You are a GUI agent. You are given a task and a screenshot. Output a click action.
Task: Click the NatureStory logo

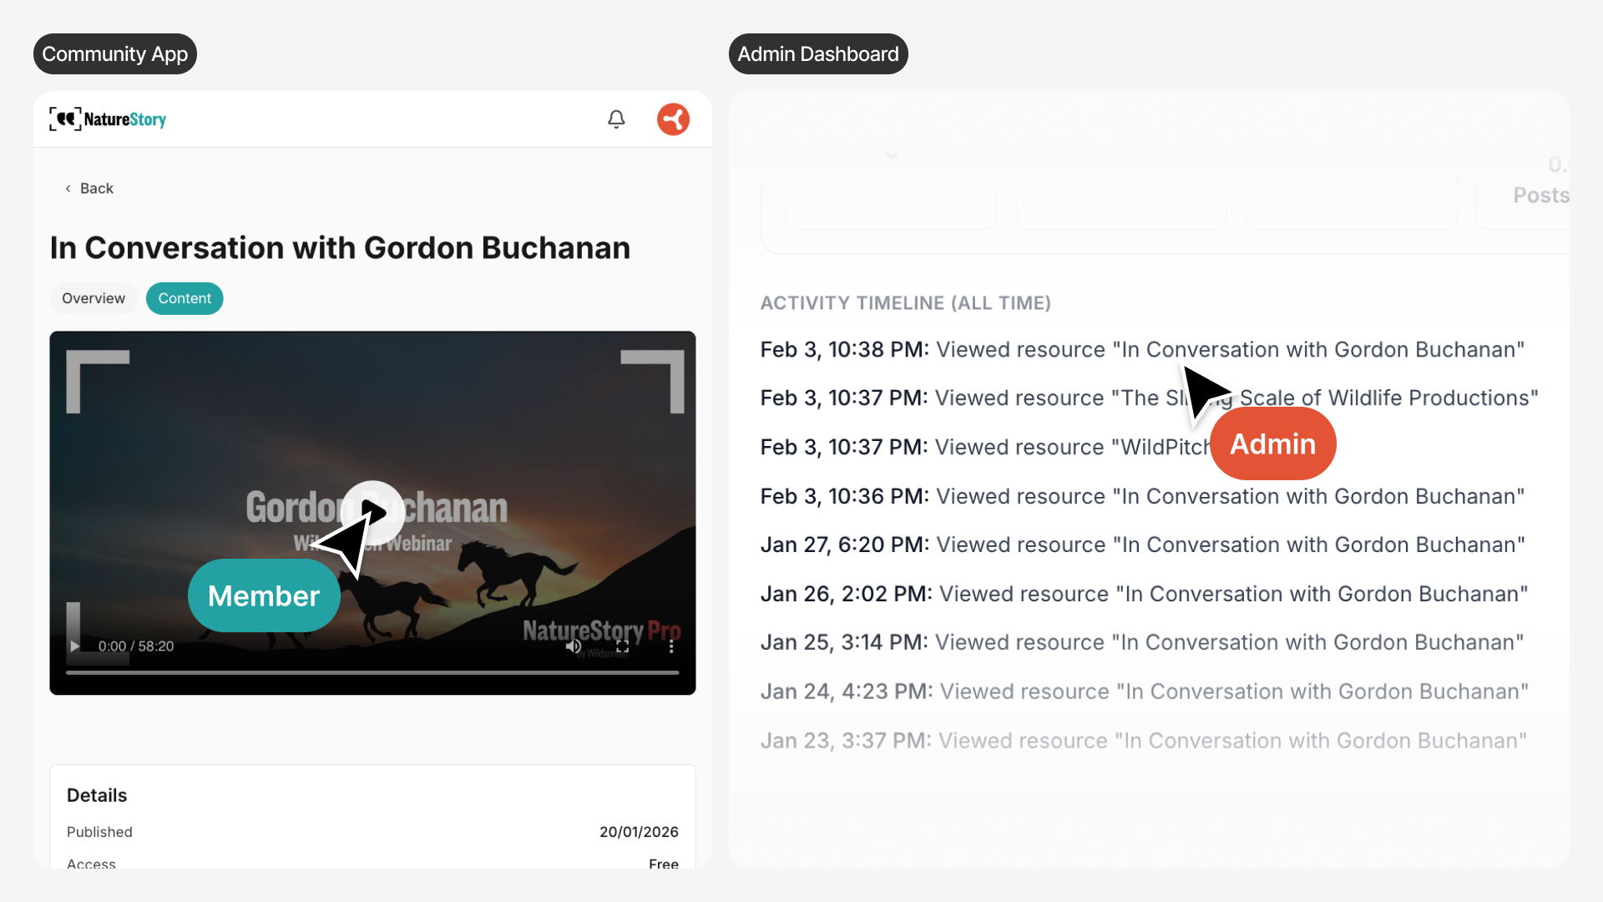[x=108, y=119]
